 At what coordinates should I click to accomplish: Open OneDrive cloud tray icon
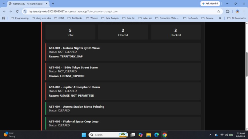216,135
